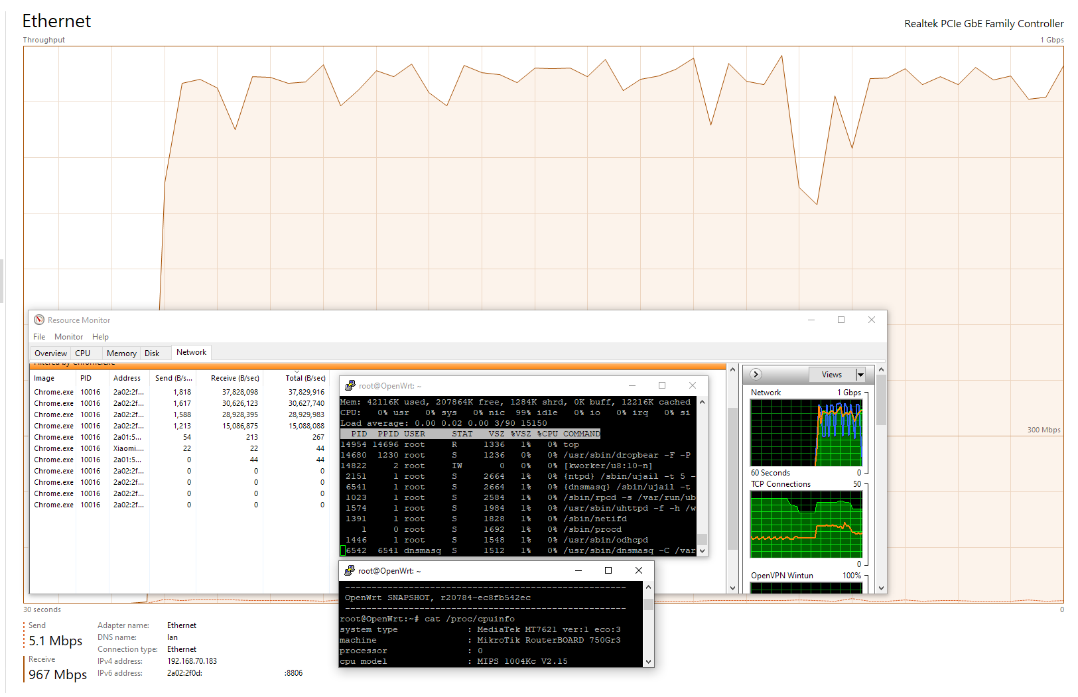Click the scrollbar thumb of the Resource Monitor list
Viewport: 1078px width, 697px height.
point(732,477)
